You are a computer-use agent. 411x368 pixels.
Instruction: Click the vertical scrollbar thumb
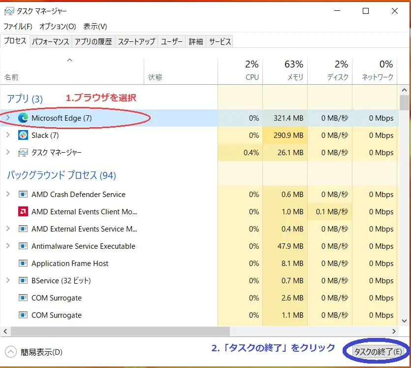pyautogui.click(x=404, y=103)
